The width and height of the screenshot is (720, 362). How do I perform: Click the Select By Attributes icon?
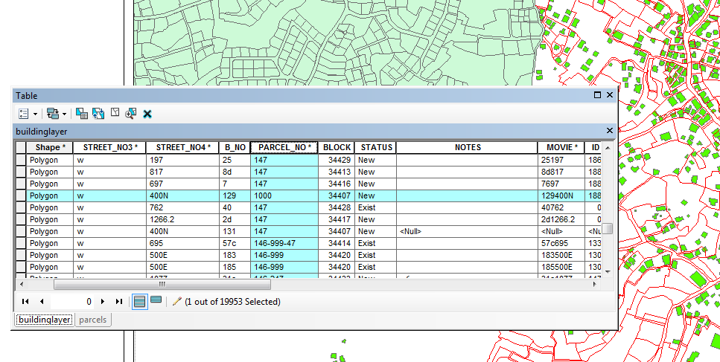[82, 113]
